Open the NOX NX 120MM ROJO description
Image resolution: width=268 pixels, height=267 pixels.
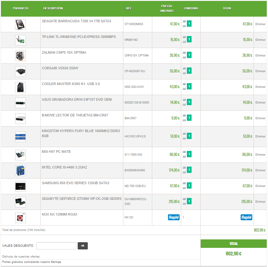pyautogui.click(x=59, y=214)
